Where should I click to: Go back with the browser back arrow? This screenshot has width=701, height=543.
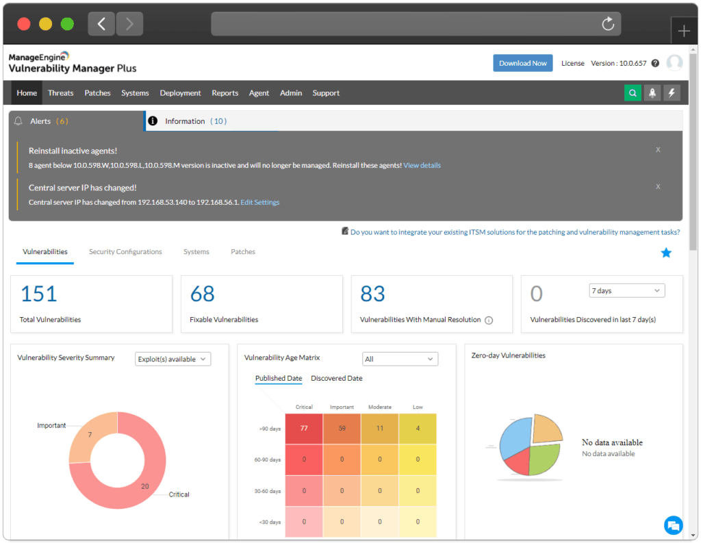[x=101, y=24]
